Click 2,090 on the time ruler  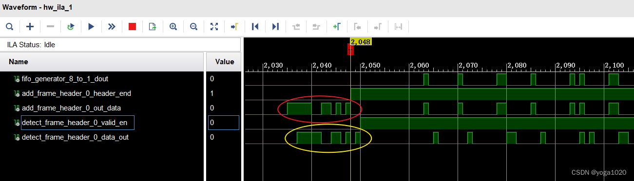point(565,65)
